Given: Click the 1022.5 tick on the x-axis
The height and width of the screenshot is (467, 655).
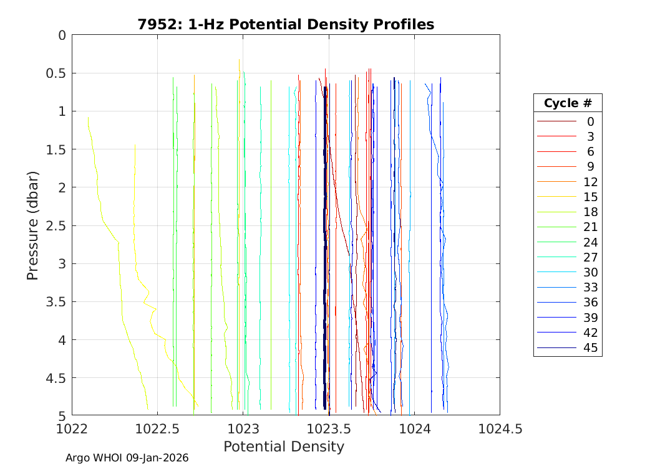Looking at the screenshot, I should pyautogui.click(x=157, y=428).
